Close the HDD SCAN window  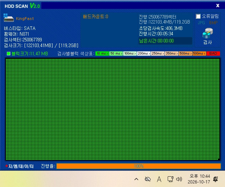218,5
